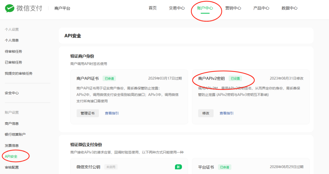Click the 2029年03月17日过期 date text
Image resolution: width=329 pixels, height=174 pixels.
pos(165,78)
